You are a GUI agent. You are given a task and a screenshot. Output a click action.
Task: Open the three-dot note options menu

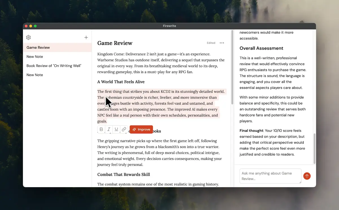pos(222,43)
